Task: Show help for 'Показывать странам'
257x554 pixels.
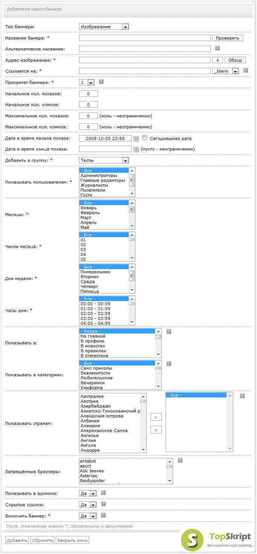Action: tap(242, 396)
